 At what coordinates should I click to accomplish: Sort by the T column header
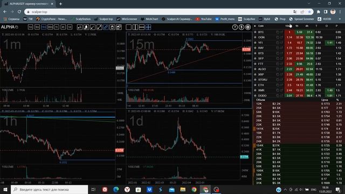click(316, 26)
